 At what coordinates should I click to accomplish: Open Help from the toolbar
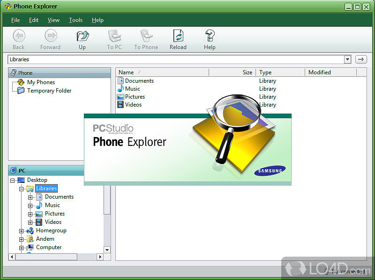pyautogui.click(x=210, y=40)
